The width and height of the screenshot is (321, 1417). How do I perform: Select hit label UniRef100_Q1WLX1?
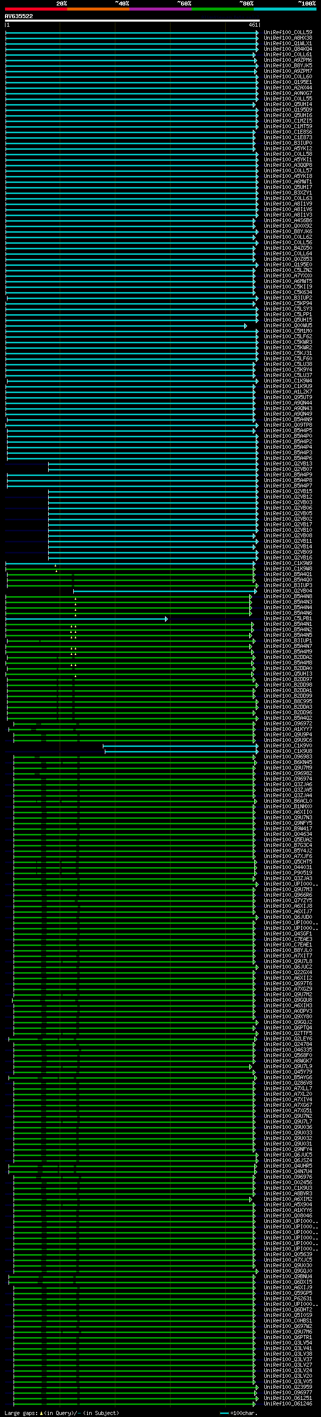pyautogui.click(x=288, y=43)
